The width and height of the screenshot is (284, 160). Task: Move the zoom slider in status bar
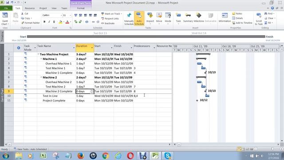click(272, 149)
